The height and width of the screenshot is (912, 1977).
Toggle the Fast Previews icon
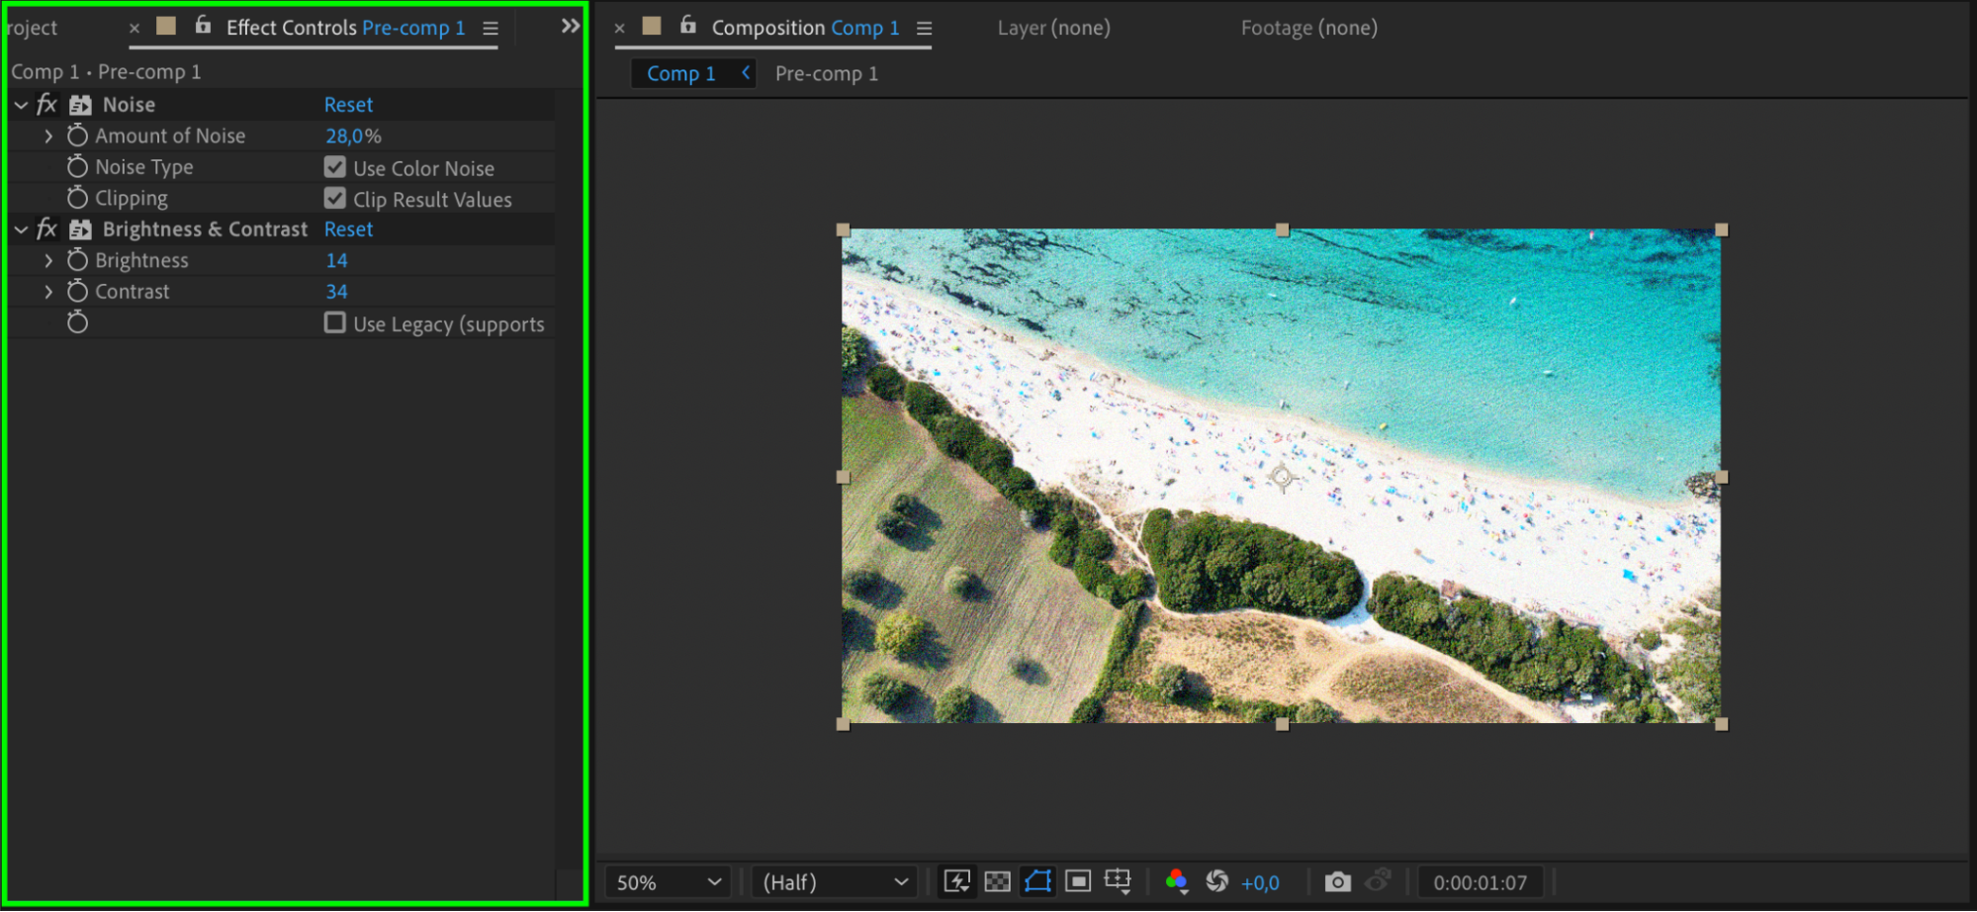pyautogui.click(x=956, y=881)
